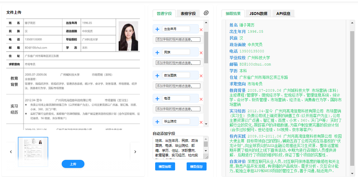The width and height of the screenshot is (358, 177).
Task: Delete the 出生年月 field with red X
Action: coord(201,30)
